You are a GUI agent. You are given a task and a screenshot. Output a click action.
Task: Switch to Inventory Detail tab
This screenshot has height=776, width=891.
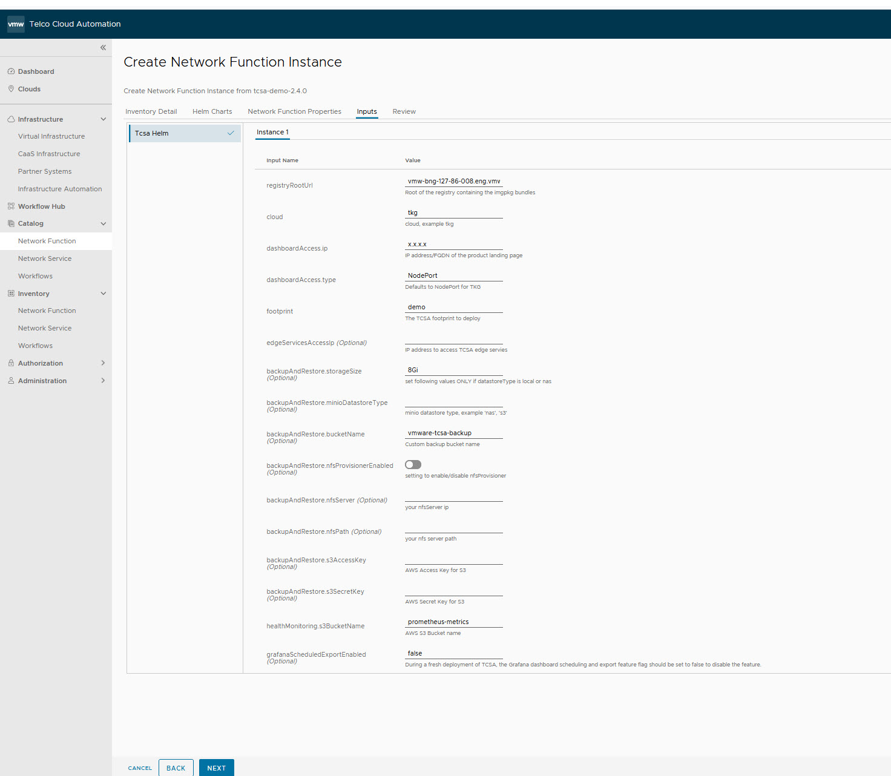tap(151, 111)
